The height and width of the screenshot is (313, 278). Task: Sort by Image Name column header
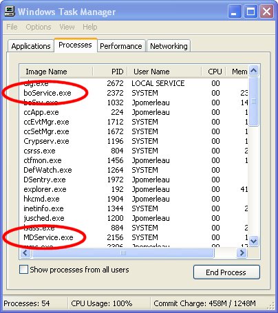coord(56,72)
